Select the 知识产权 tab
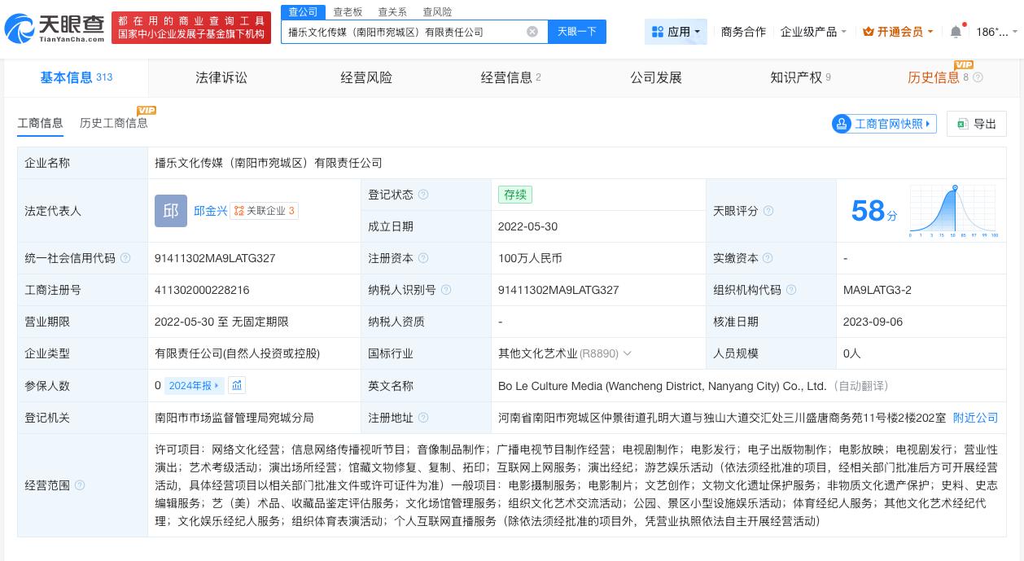Viewport: 1024px width, 561px height. pos(800,77)
